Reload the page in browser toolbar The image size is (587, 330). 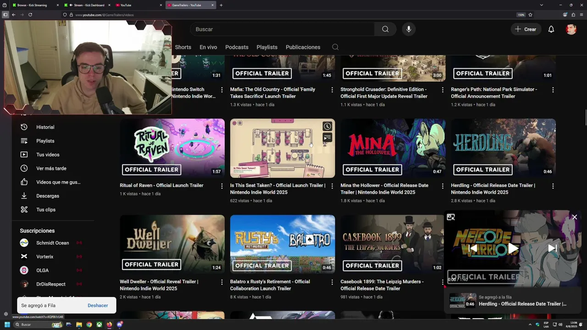click(x=30, y=15)
